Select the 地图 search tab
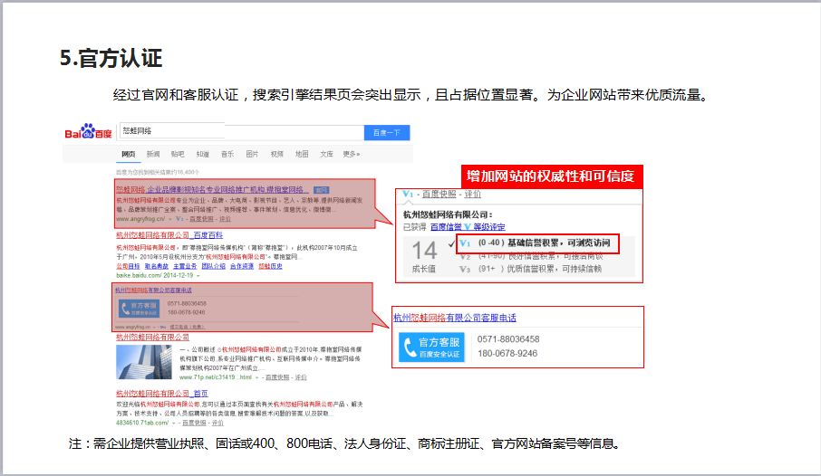821x476 pixels. click(302, 155)
